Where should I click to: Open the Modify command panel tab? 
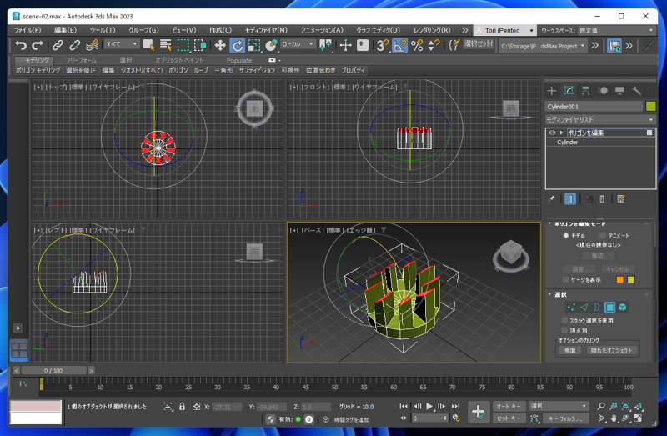pos(569,91)
